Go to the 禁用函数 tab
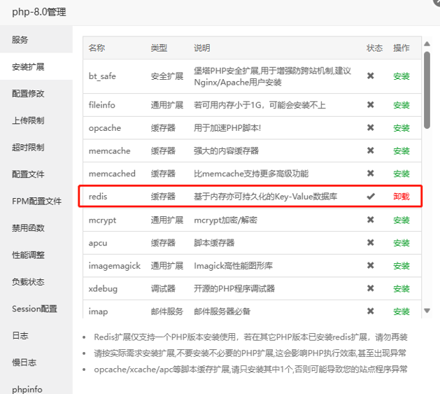 coord(28,228)
